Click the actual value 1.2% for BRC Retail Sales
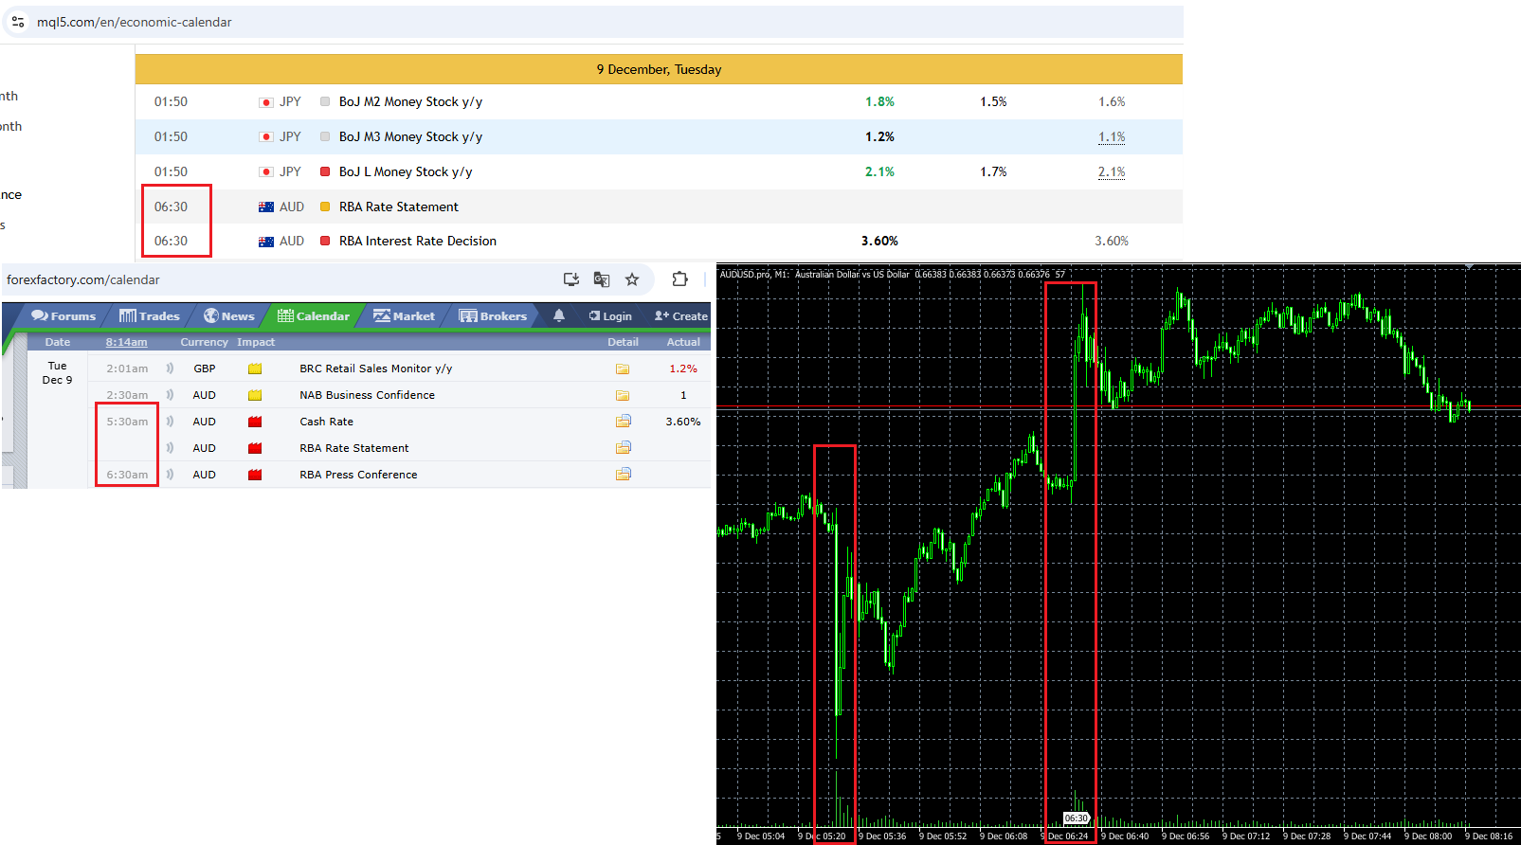Image resolution: width=1521 pixels, height=845 pixels. point(683,369)
